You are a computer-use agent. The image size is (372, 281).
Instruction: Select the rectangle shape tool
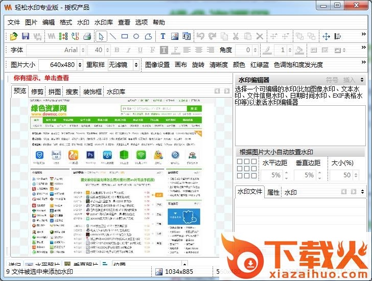(125, 36)
